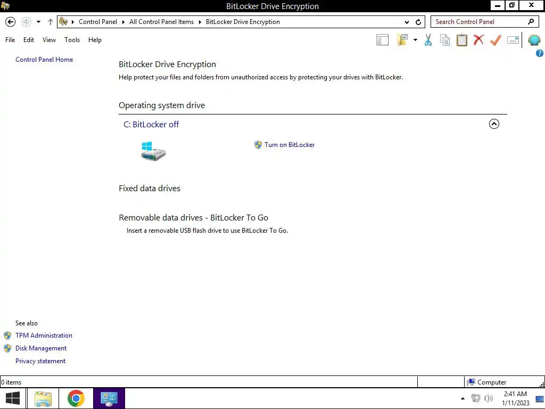Click the Control Panel taskbar button
The width and height of the screenshot is (545, 409).
tap(109, 398)
